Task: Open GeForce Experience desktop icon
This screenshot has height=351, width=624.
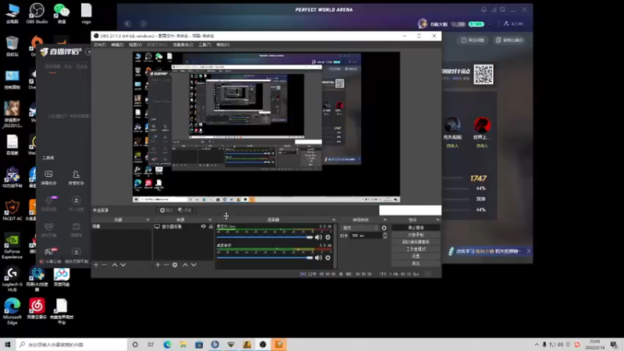Action: pos(12,246)
